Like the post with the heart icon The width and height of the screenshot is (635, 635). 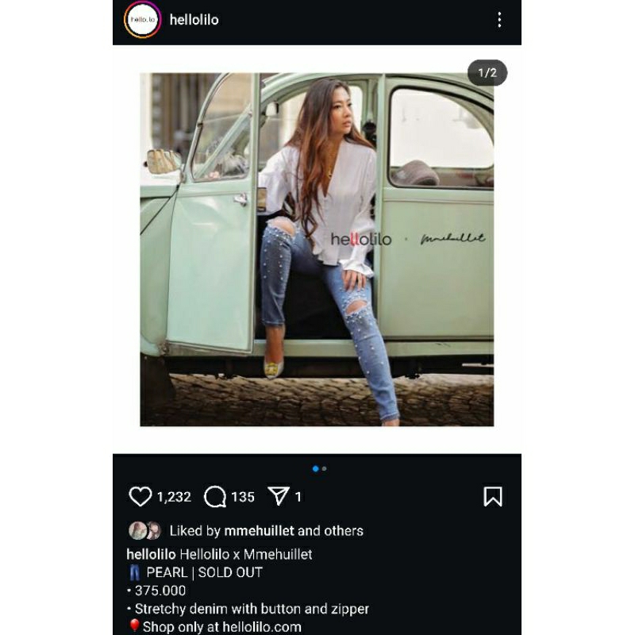tap(140, 497)
